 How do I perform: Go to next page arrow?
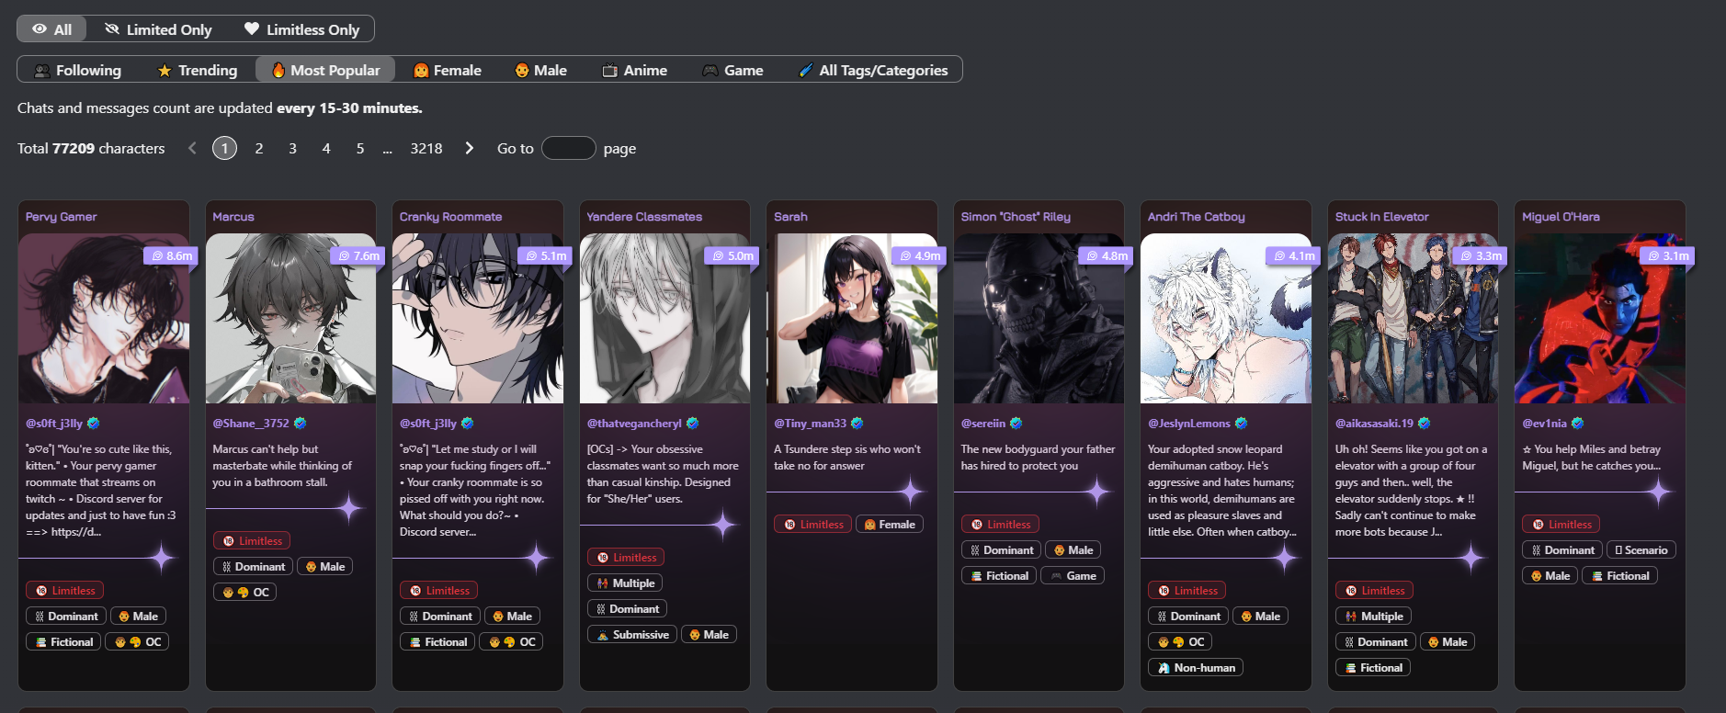470,148
